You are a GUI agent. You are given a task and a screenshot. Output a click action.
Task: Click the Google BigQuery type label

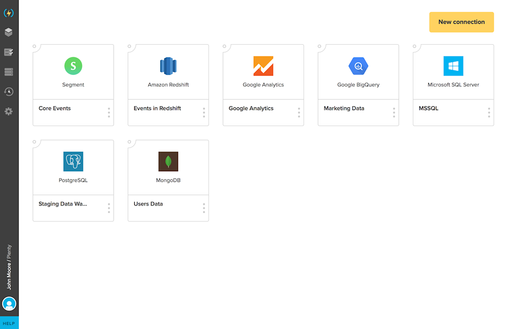[358, 85]
